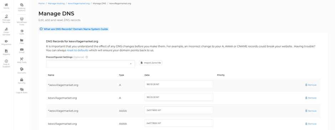Screen dimensions: 335x130
Task: Click Home breadcrumb link
Action: tap(41, 4)
